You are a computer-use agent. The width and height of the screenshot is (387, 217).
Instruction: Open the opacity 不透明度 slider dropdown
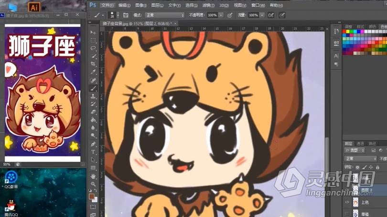221,15
